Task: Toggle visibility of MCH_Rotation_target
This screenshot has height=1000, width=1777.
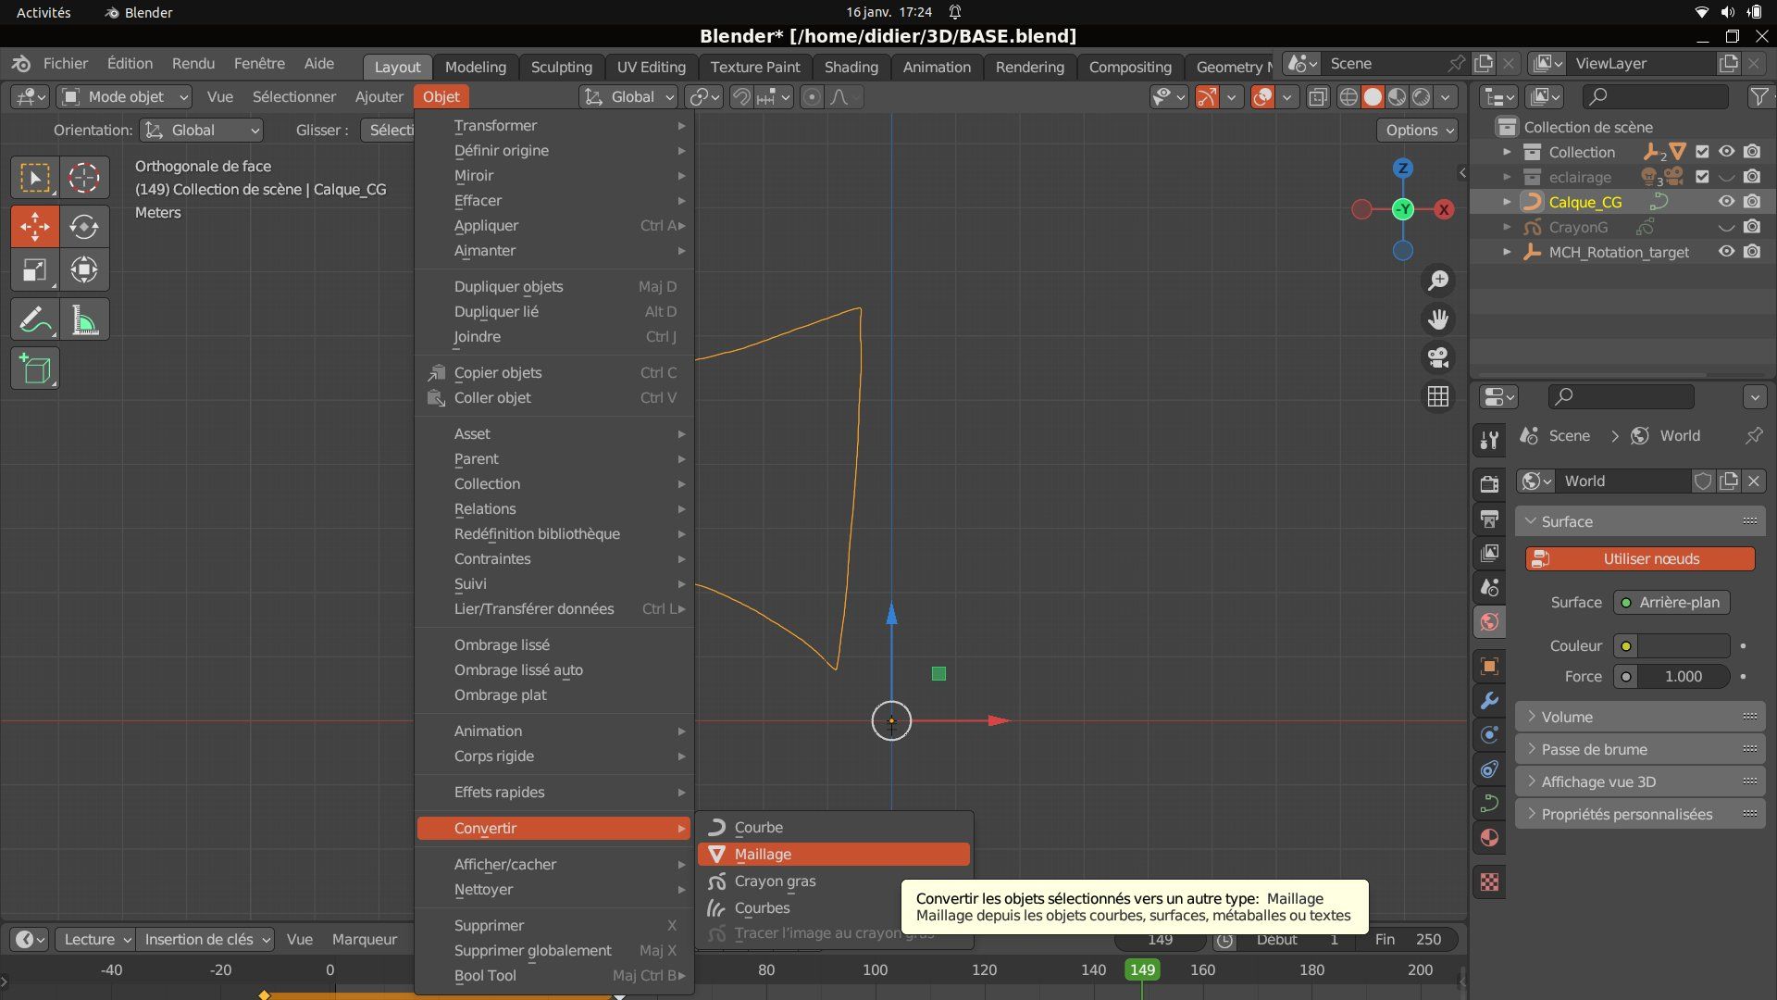Action: [x=1727, y=252]
